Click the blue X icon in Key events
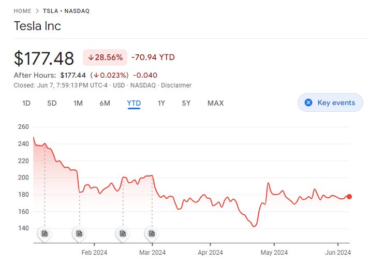The image size is (369, 263). point(308,103)
